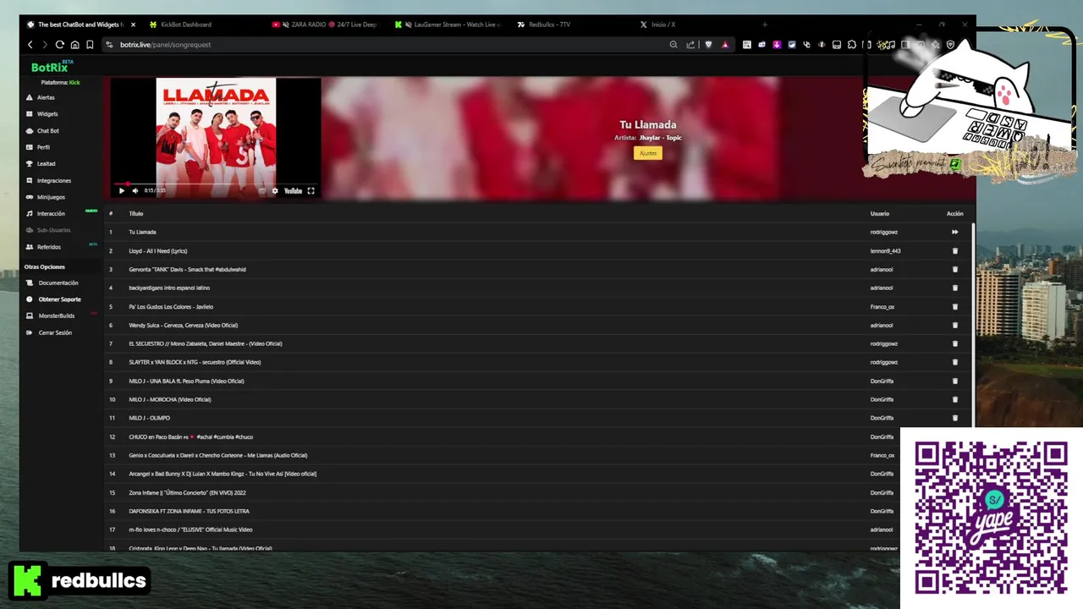Close the BotRix ChatBot browser tab
Screen dimensions: 1083x609
tap(133, 25)
